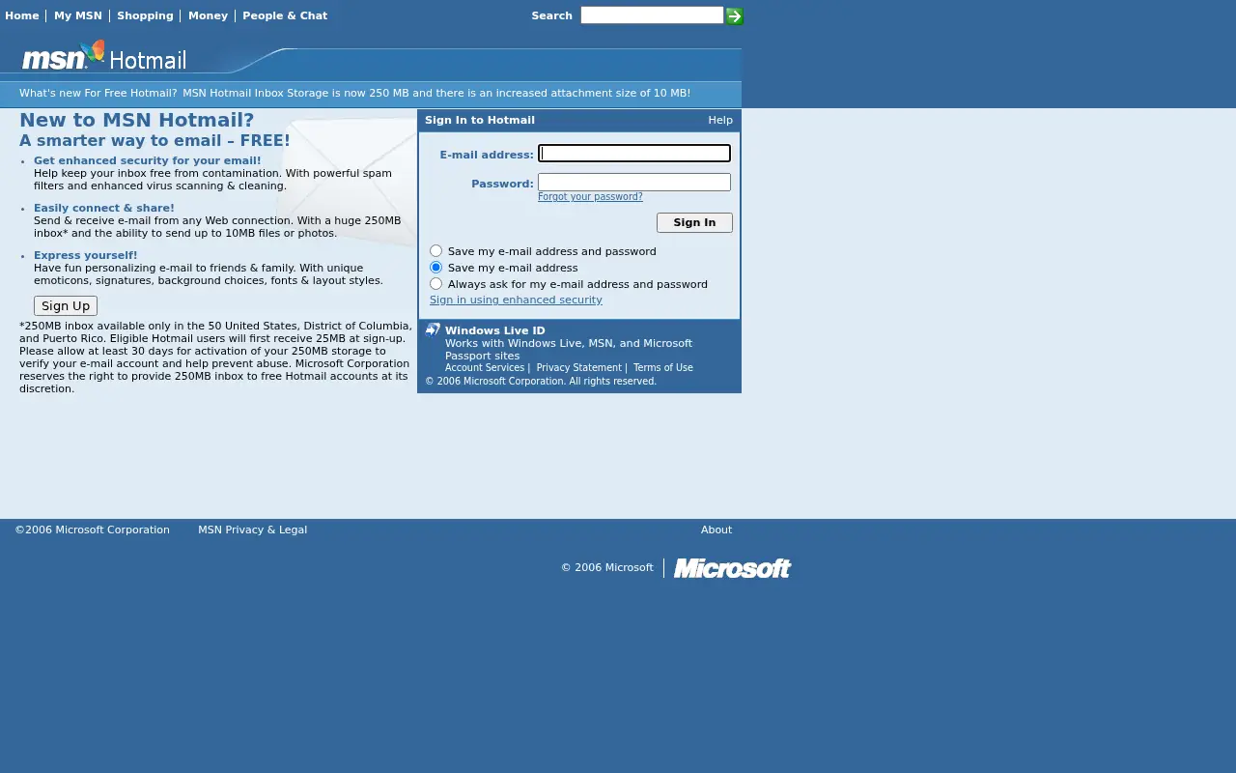Click the Windows Live ID icon
The image size is (1236, 773).
point(433,329)
